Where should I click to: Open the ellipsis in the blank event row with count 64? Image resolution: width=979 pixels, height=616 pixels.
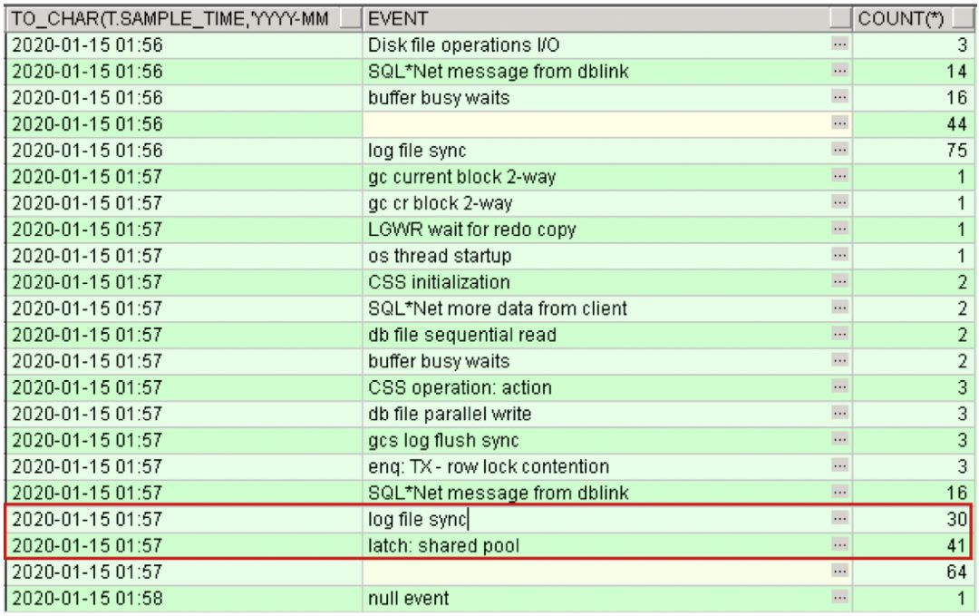point(839,571)
